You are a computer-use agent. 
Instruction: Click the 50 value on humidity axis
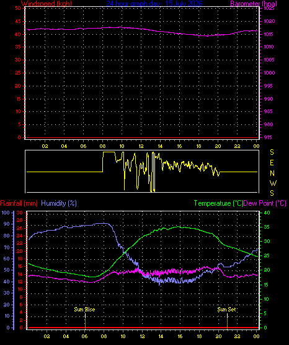[7, 270]
